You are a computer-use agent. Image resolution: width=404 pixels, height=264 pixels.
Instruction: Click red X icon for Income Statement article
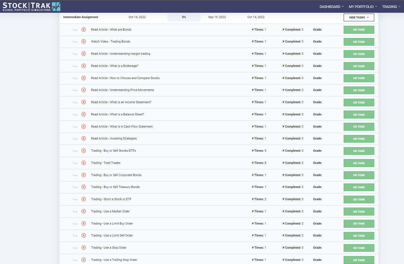click(x=84, y=102)
